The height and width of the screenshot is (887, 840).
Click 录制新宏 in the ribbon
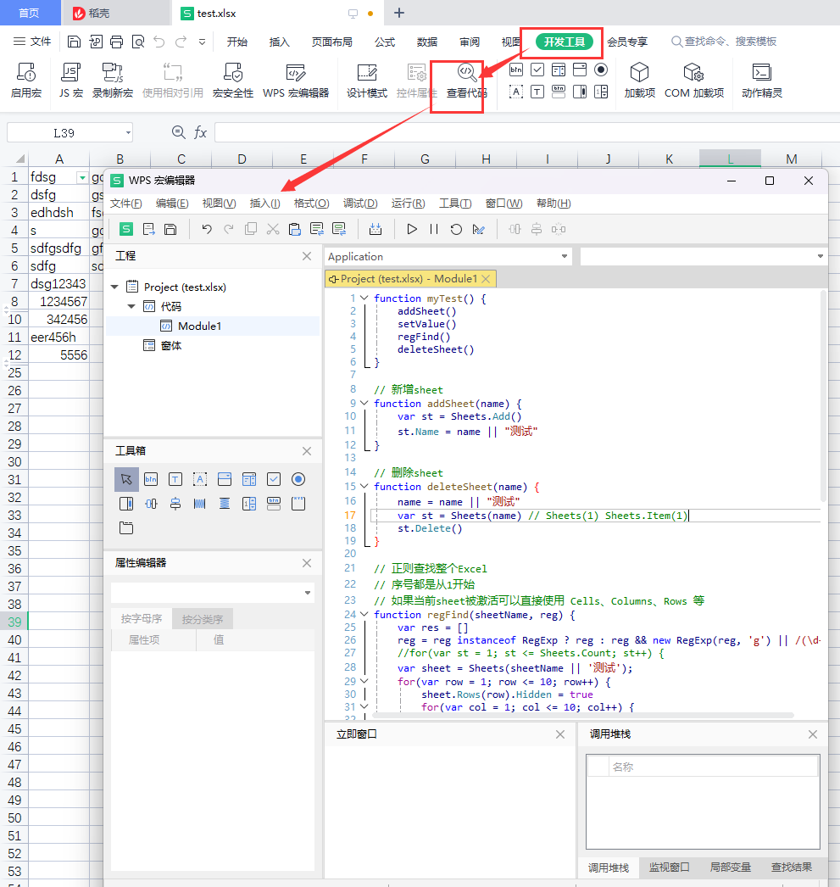click(x=113, y=80)
